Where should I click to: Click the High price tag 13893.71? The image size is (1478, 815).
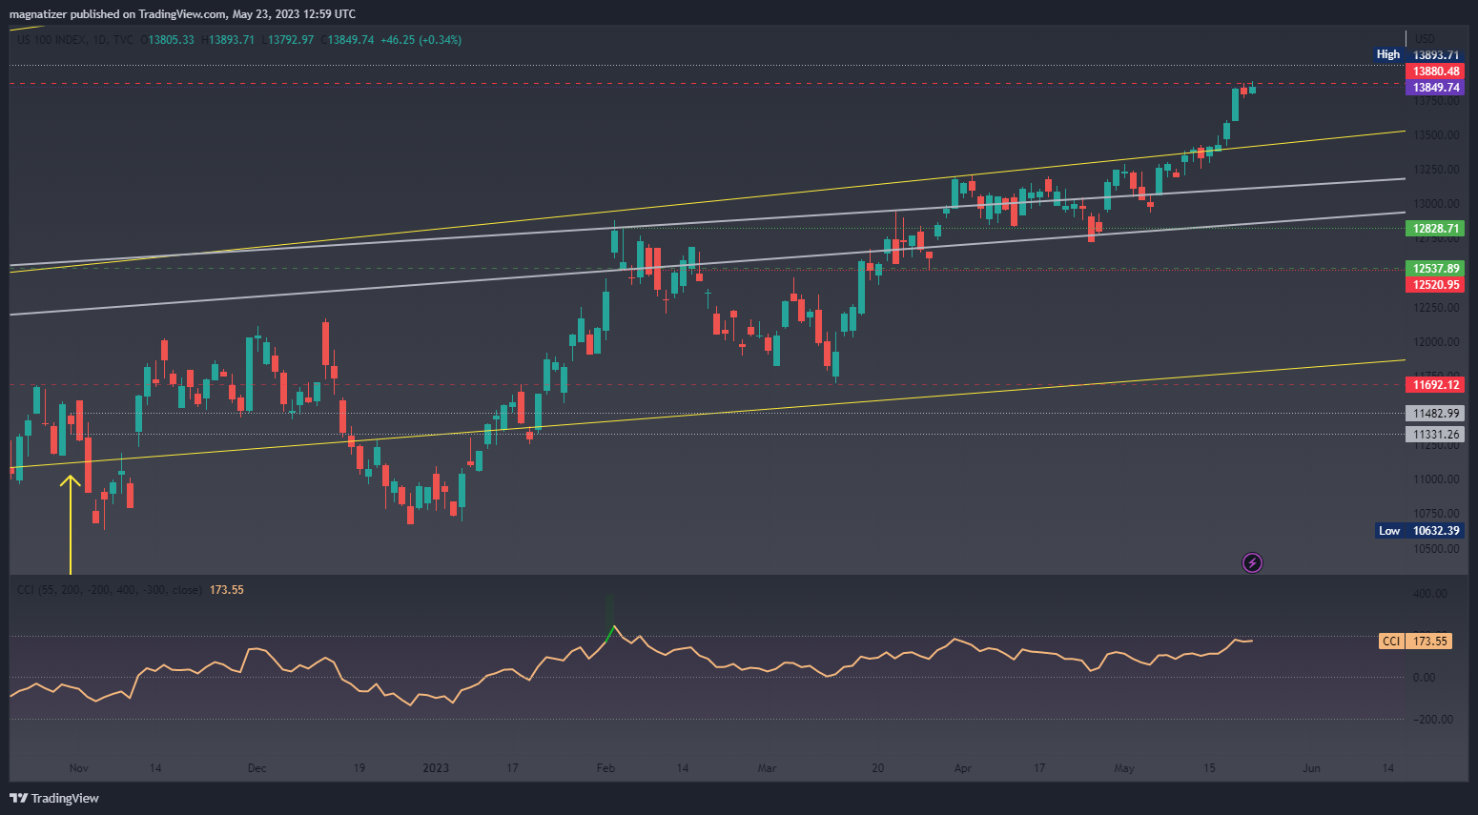tap(1418, 54)
